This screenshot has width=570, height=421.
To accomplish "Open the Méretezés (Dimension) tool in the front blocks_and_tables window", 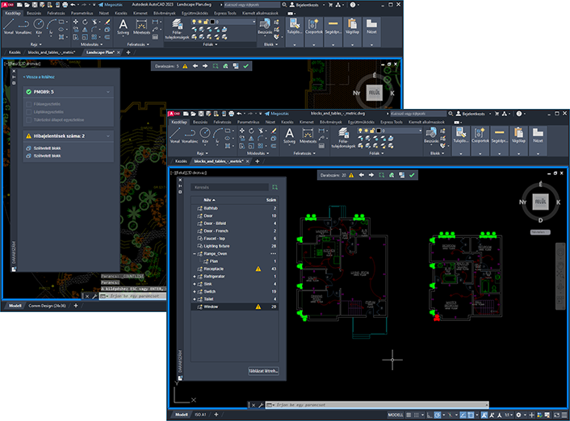I will 308,135.
